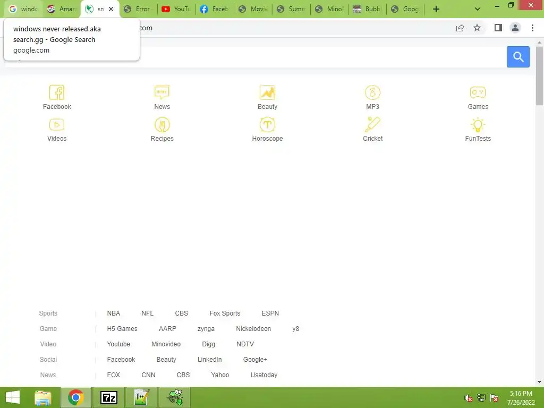Open the NFL sports link
This screenshot has width=544, height=408.
(148, 313)
